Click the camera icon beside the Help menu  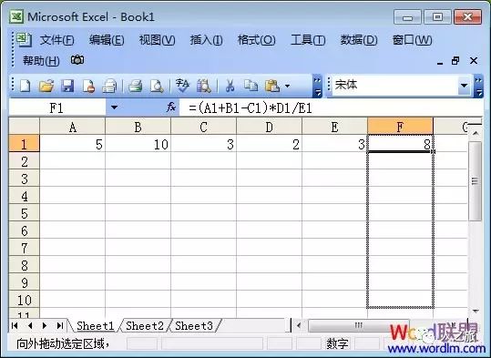77,60
